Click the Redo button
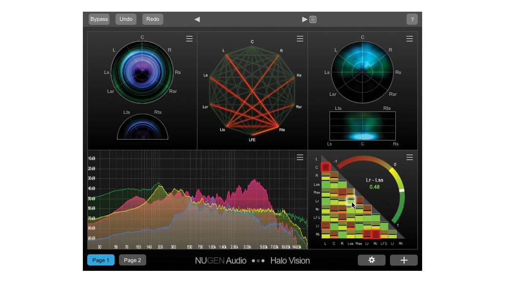 point(153,19)
